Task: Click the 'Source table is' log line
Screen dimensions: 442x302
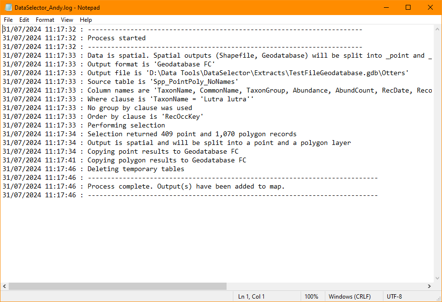Action: [x=121, y=82]
